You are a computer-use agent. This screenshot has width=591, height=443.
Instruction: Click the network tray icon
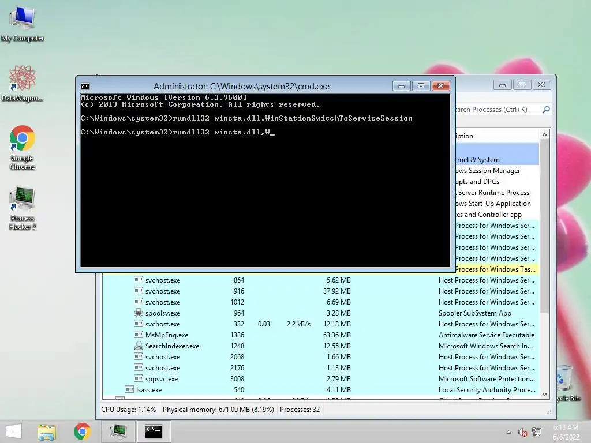pyautogui.click(x=536, y=432)
